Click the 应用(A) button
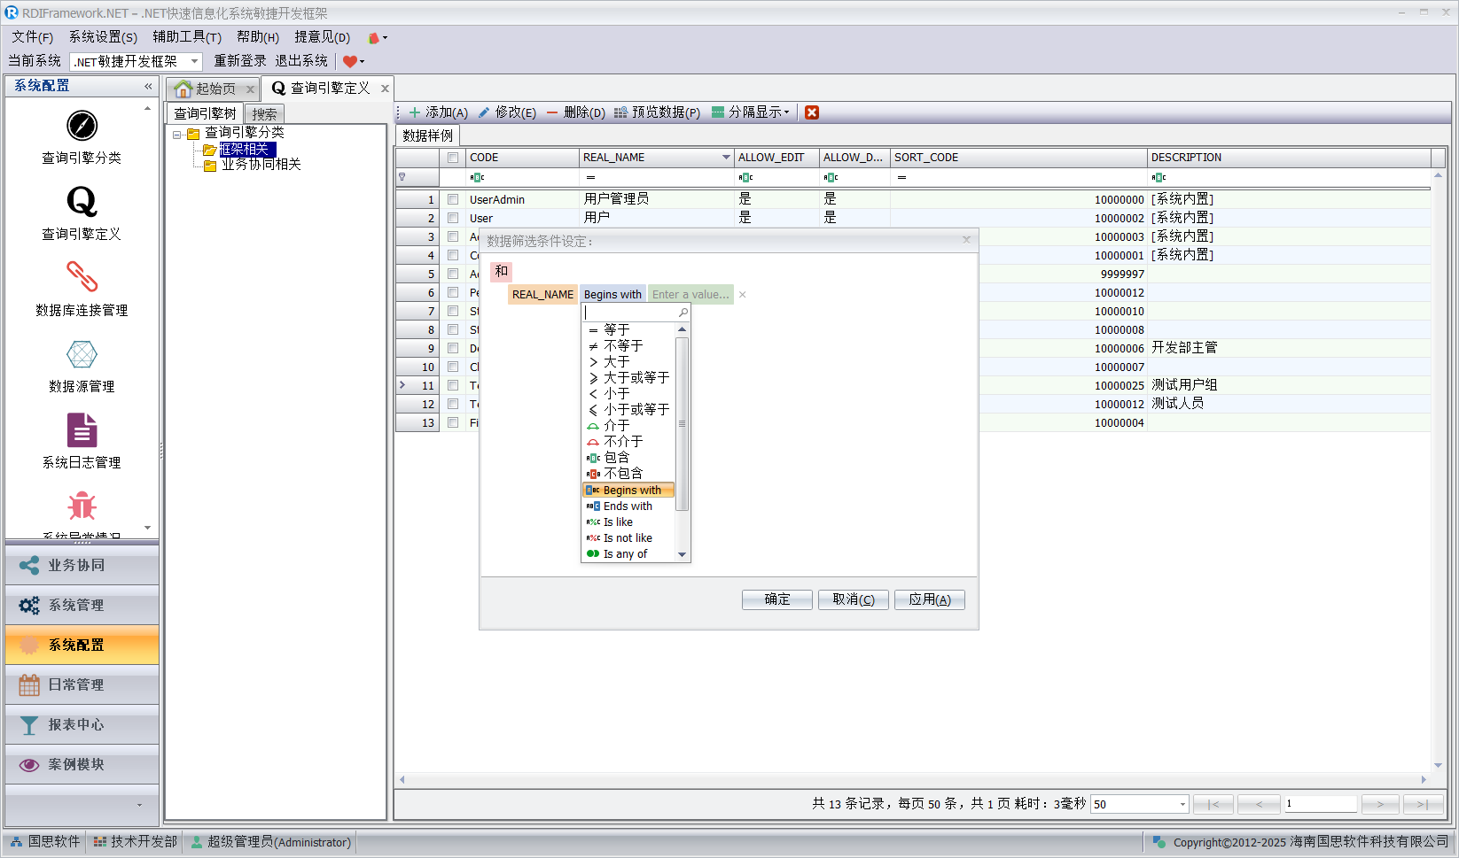The width and height of the screenshot is (1459, 858). pos(929,599)
